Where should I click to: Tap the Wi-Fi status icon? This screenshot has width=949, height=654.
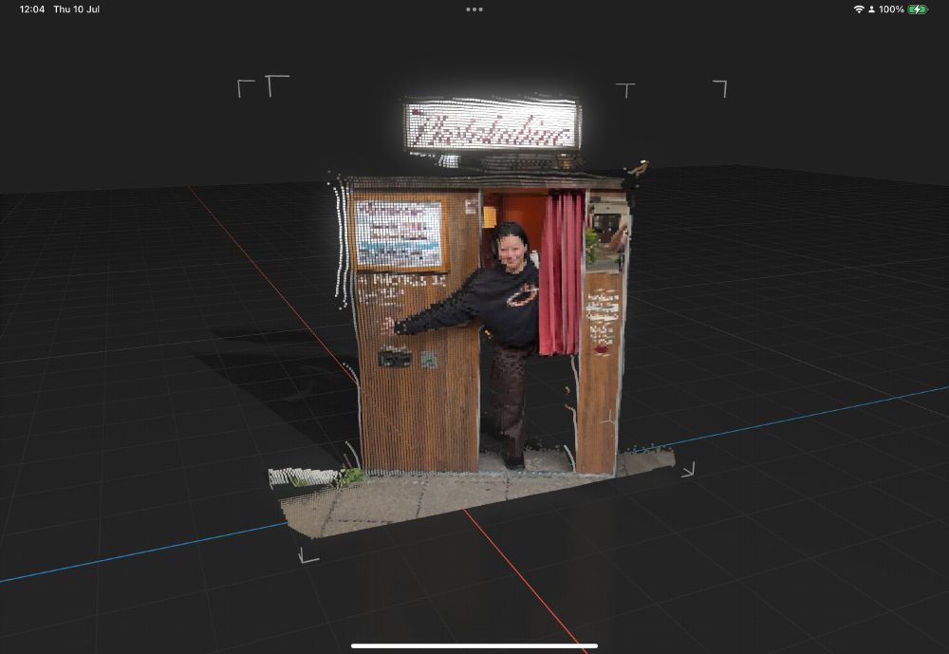tap(858, 9)
